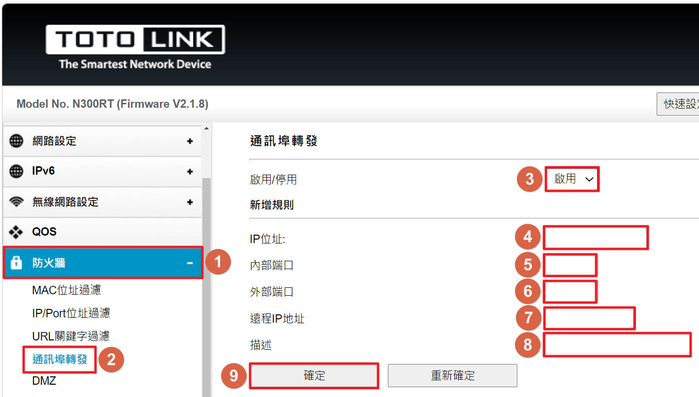Open the DMZ settings page

44,381
